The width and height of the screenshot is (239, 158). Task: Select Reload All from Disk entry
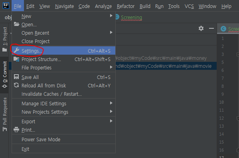click(x=63, y=85)
